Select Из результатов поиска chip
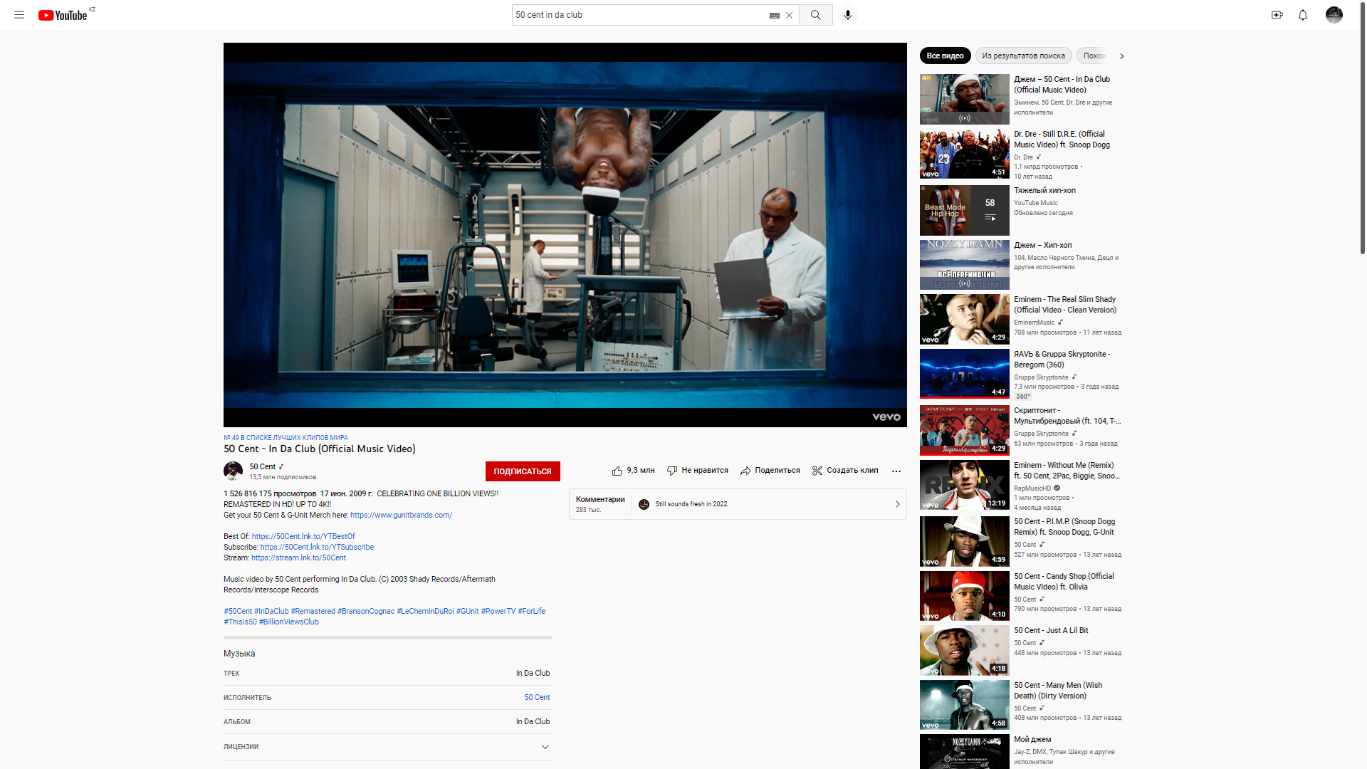 pyautogui.click(x=1023, y=56)
